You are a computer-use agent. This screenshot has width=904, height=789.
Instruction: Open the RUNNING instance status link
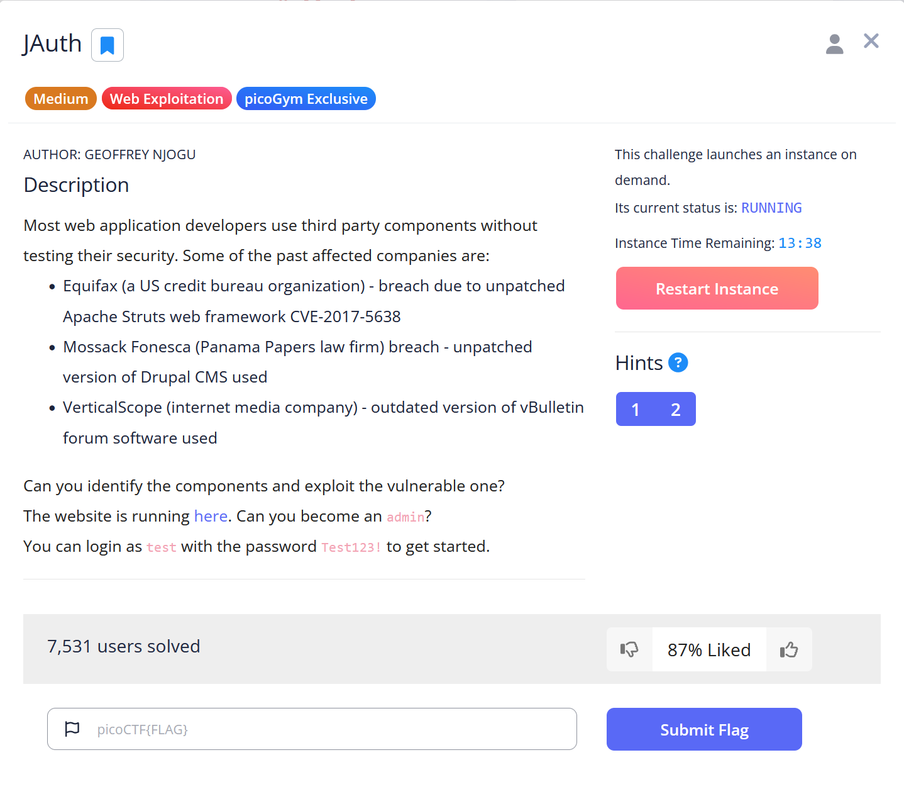pyautogui.click(x=771, y=208)
